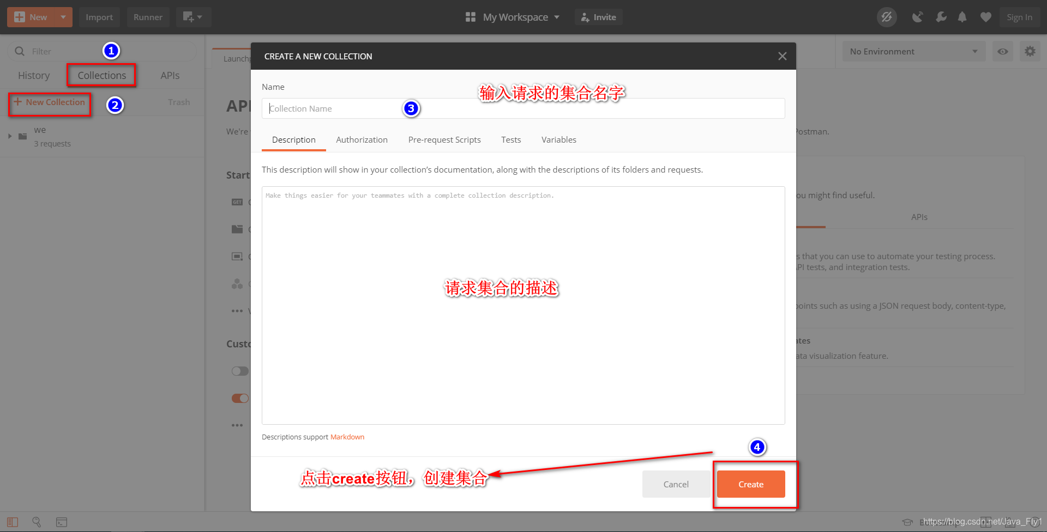Open the console icon in status bar
The height and width of the screenshot is (532, 1047).
pos(62,522)
